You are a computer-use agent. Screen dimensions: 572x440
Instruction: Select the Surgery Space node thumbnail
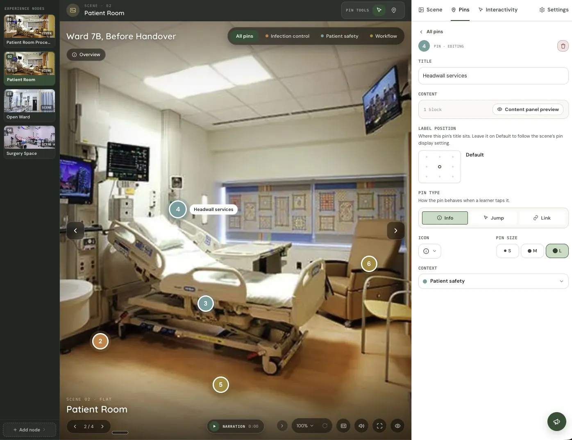coord(30,142)
